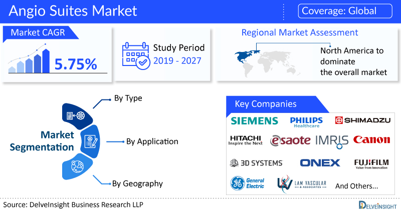The image size is (401, 210).
Task: Click the Fujifilm logo
Action: click(x=371, y=164)
